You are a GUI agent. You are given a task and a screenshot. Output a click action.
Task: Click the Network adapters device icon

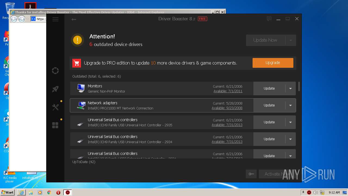click(81, 105)
